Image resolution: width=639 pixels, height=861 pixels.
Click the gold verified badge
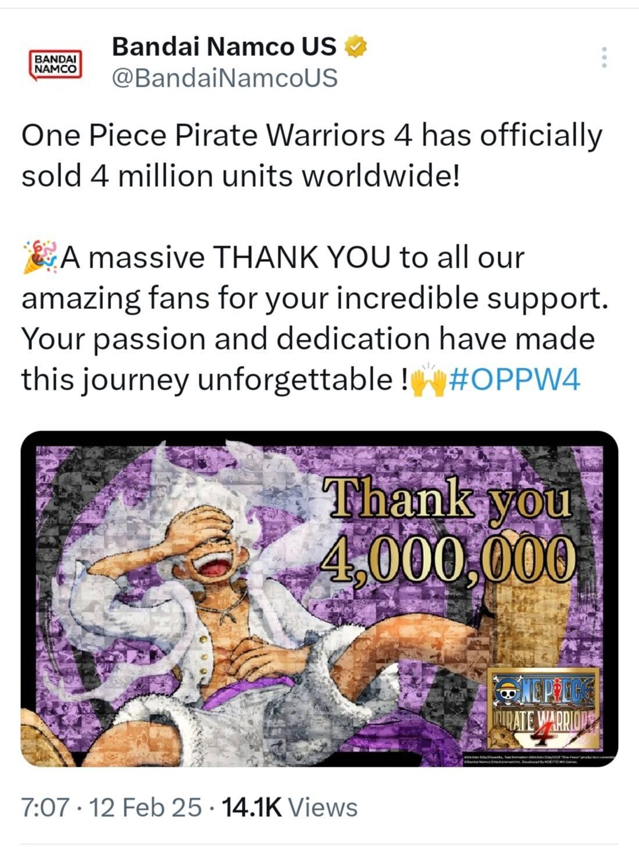point(356,47)
